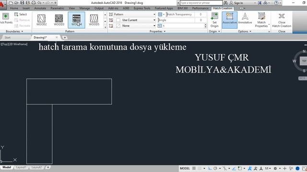Click the new drawing tab plus button
The width and height of the screenshot is (307, 172).
[65, 37]
